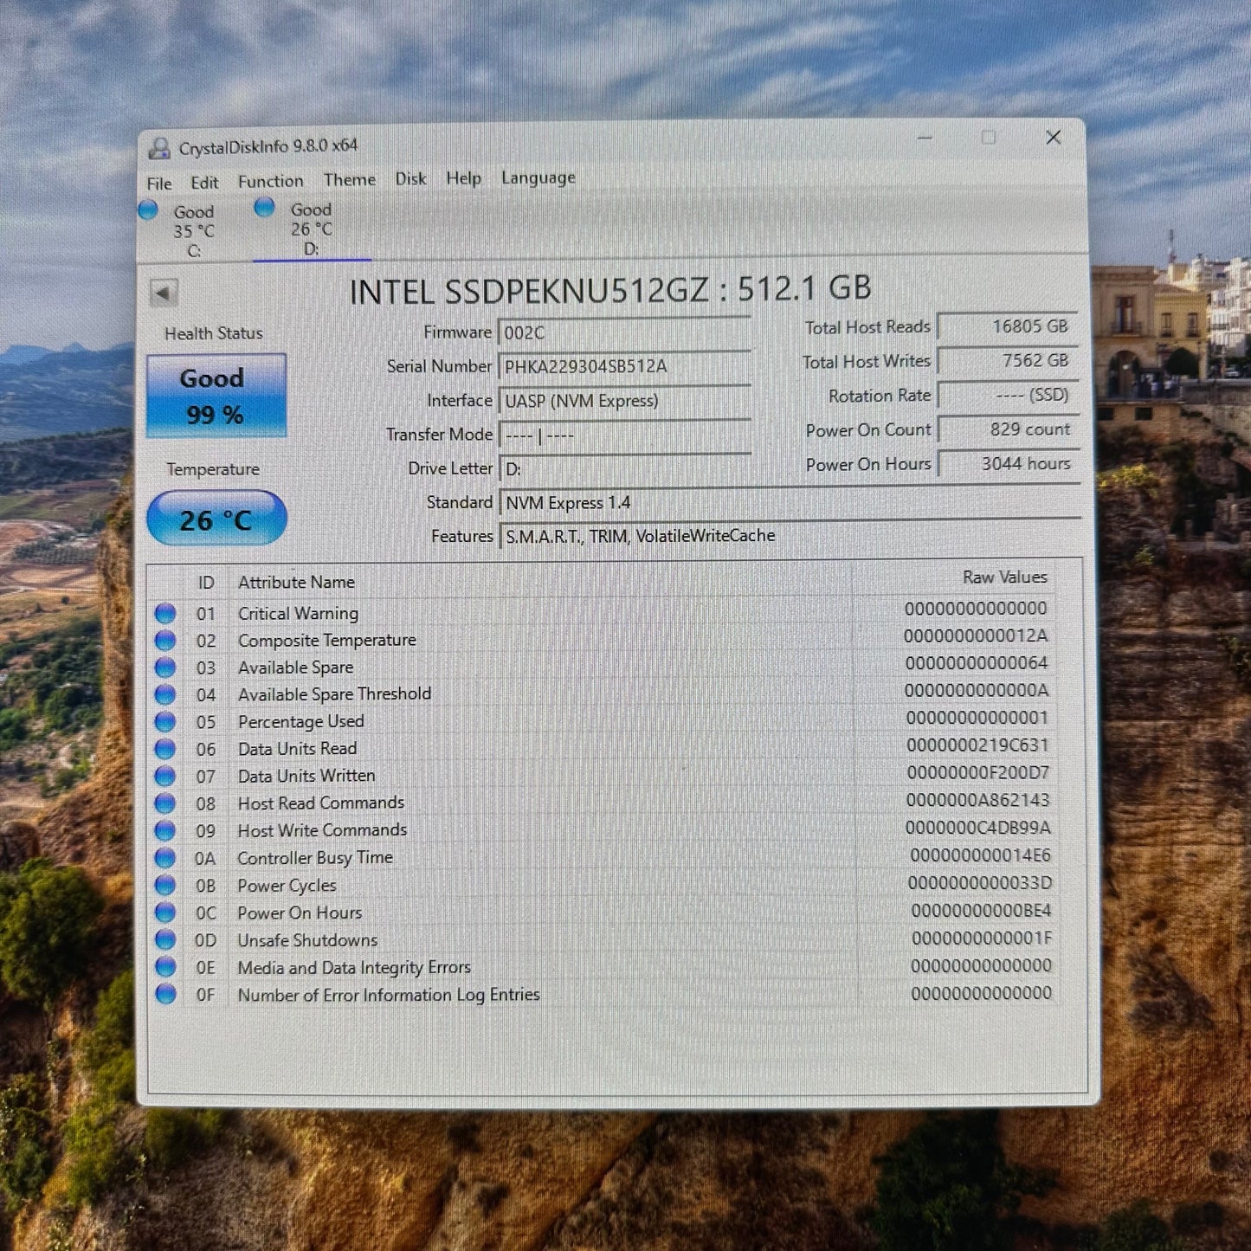Click raw value 000000000014E6
The image size is (1251, 1251).
tap(980, 854)
